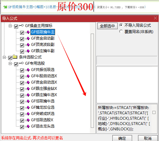Select the GF擒龙加仓选 tree item

pos(43,107)
